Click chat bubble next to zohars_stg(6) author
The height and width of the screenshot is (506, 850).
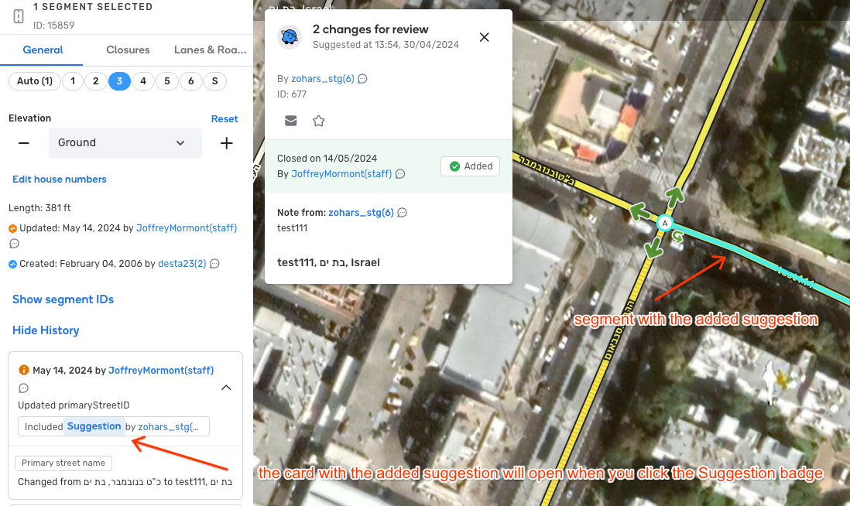pyautogui.click(x=362, y=79)
